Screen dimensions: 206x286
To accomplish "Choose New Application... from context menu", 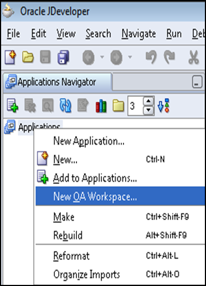I will pos(120,141).
